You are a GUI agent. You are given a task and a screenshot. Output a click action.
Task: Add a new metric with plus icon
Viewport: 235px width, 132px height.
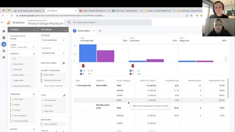pyautogui.click(x=34, y=129)
